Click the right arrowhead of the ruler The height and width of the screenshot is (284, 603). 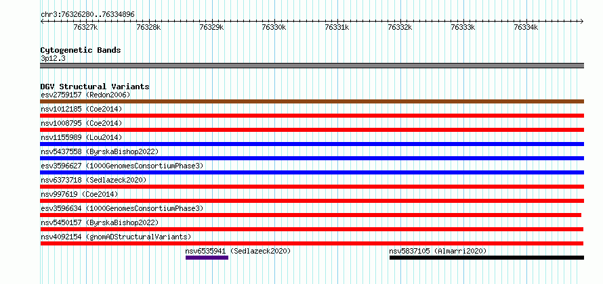(582, 21)
